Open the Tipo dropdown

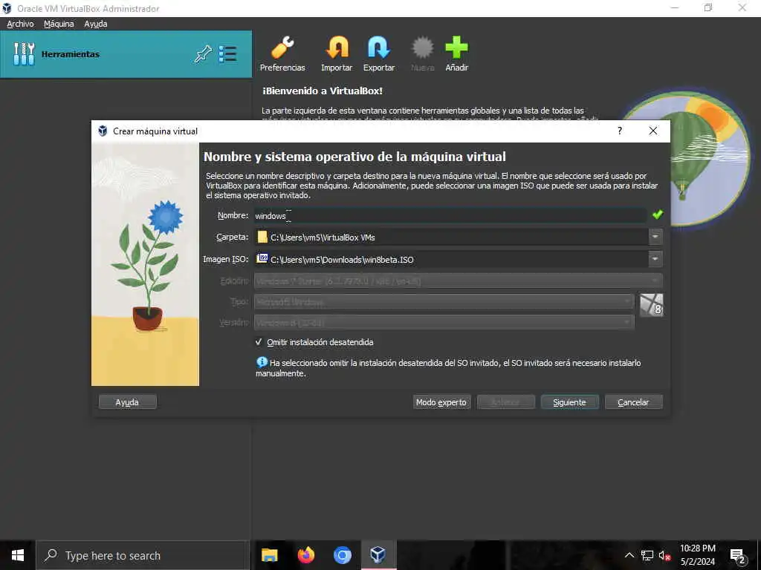444,301
